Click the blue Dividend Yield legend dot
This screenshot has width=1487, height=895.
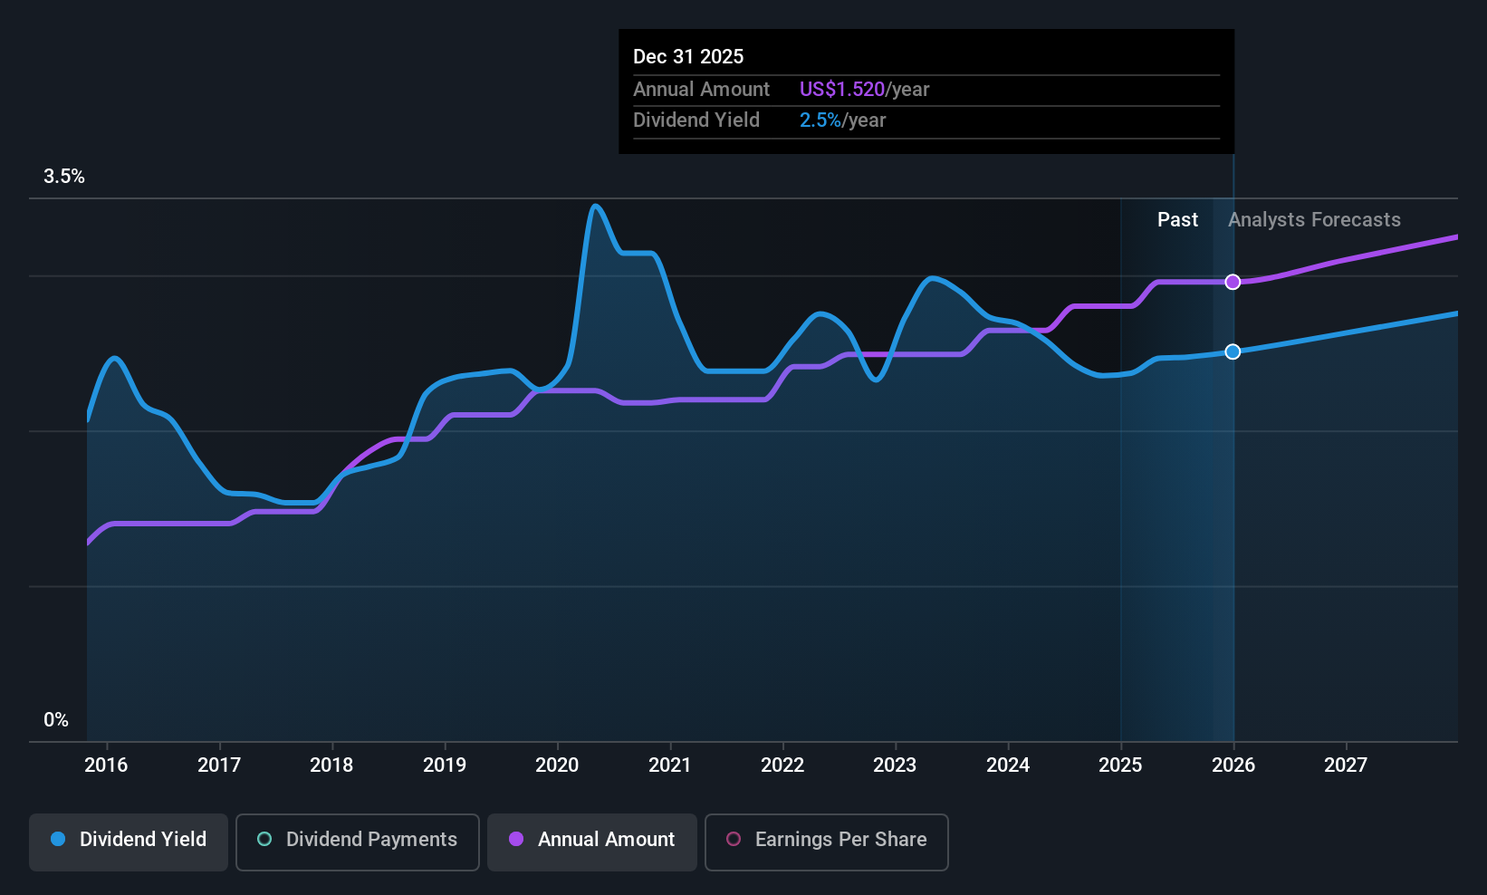[x=58, y=840]
